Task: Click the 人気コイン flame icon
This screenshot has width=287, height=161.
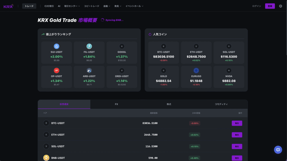Action: point(150,34)
